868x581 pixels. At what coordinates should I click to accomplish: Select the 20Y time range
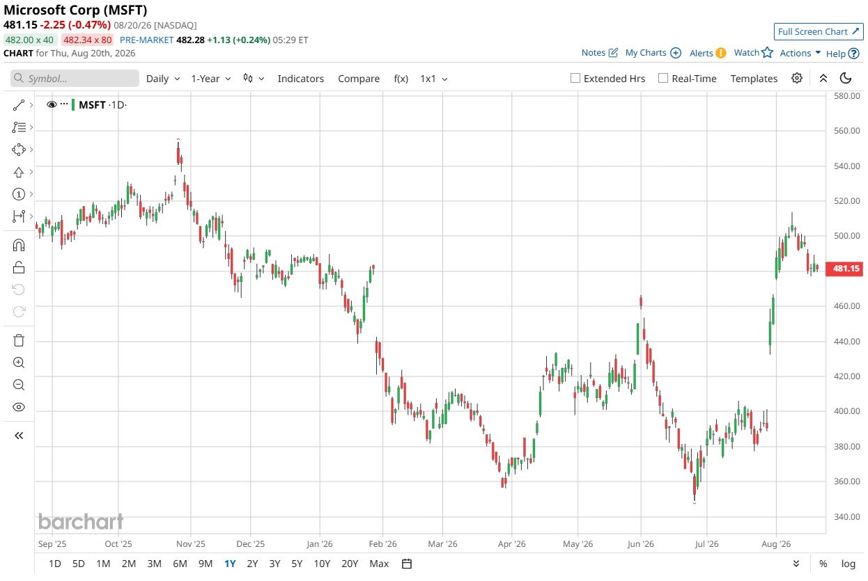click(350, 564)
